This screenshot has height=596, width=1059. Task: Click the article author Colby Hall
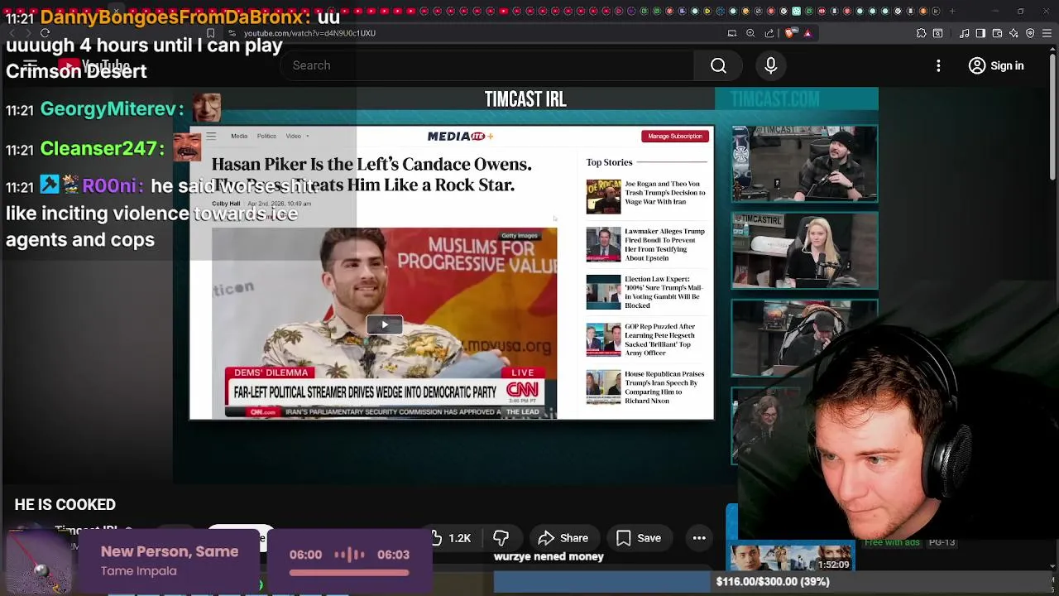226,204
